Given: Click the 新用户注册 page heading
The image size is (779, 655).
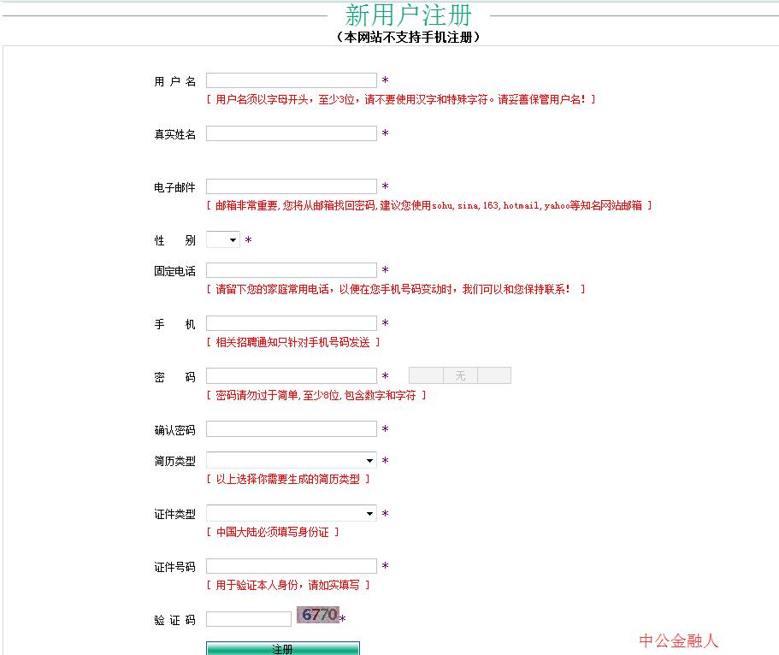Looking at the screenshot, I should pos(409,15).
